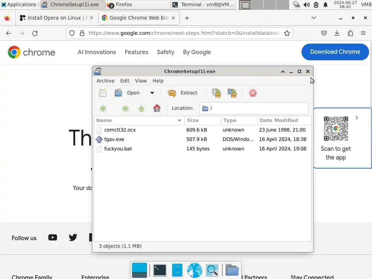
Task: Click the tracking protection shield icon
Action: point(72,33)
